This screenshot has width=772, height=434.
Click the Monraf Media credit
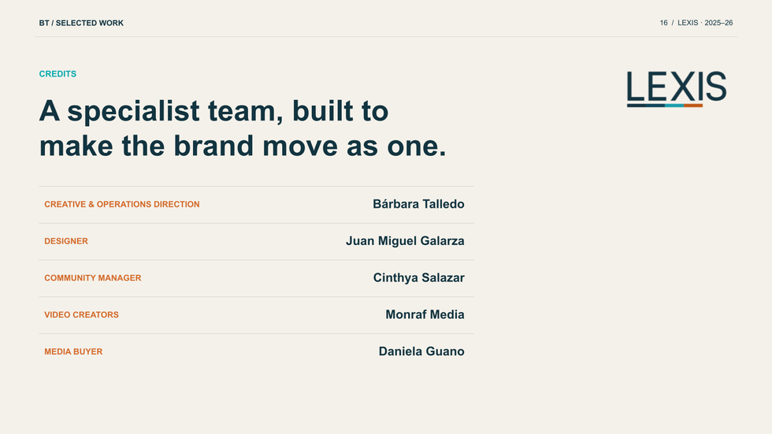point(425,314)
